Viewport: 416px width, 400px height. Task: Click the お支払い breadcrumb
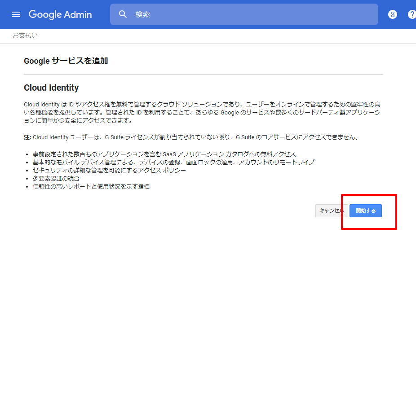(25, 35)
